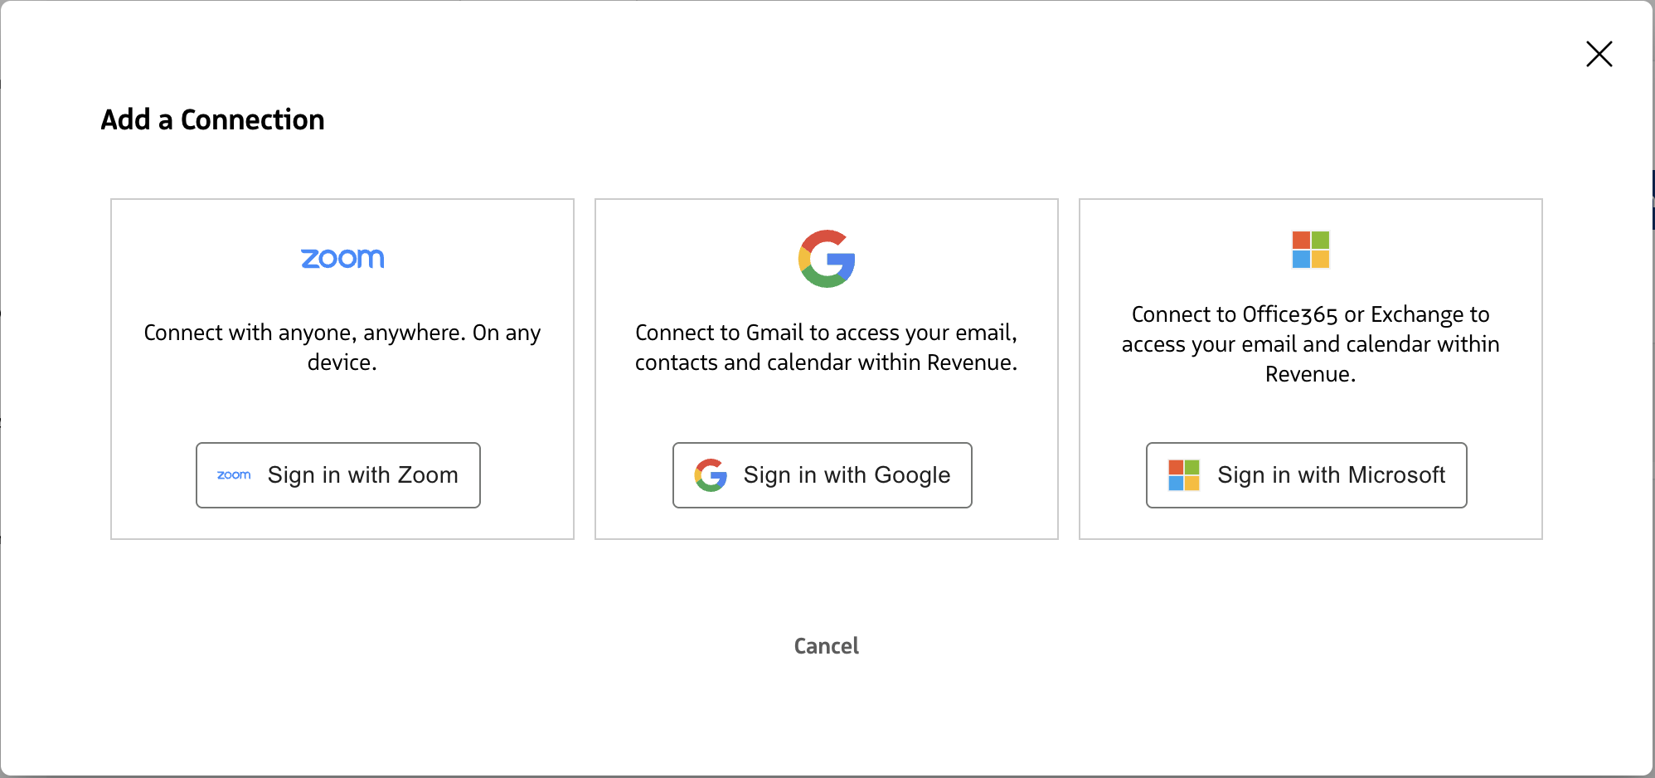Click small Zoom icon in sign-in button
Image resolution: width=1655 pixels, height=778 pixels.
[234, 475]
